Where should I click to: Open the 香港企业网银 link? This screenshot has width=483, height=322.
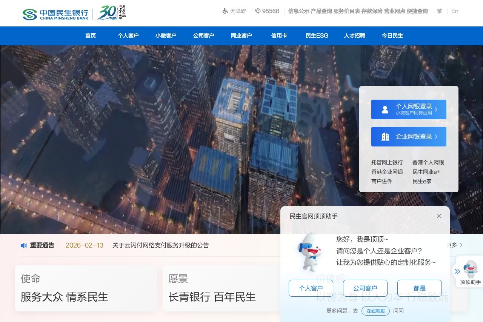pos(387,172)
